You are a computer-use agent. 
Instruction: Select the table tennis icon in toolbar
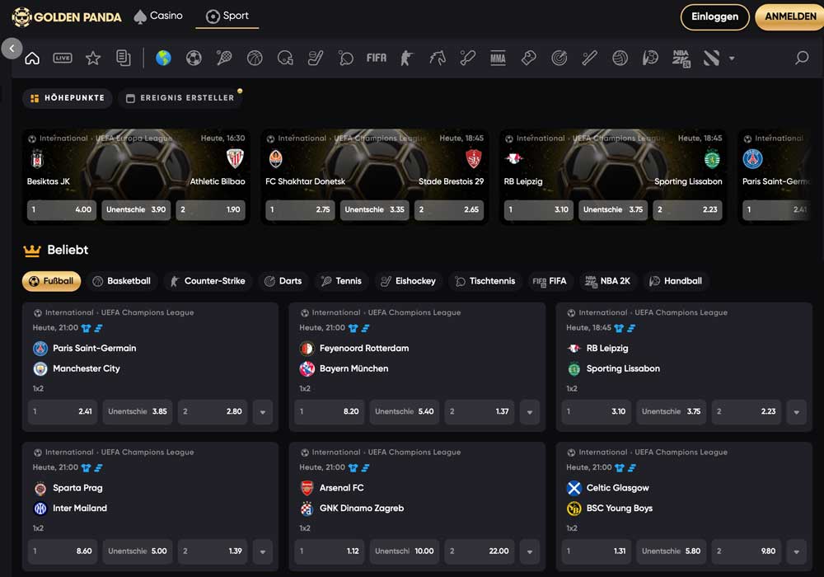[346, 58]
